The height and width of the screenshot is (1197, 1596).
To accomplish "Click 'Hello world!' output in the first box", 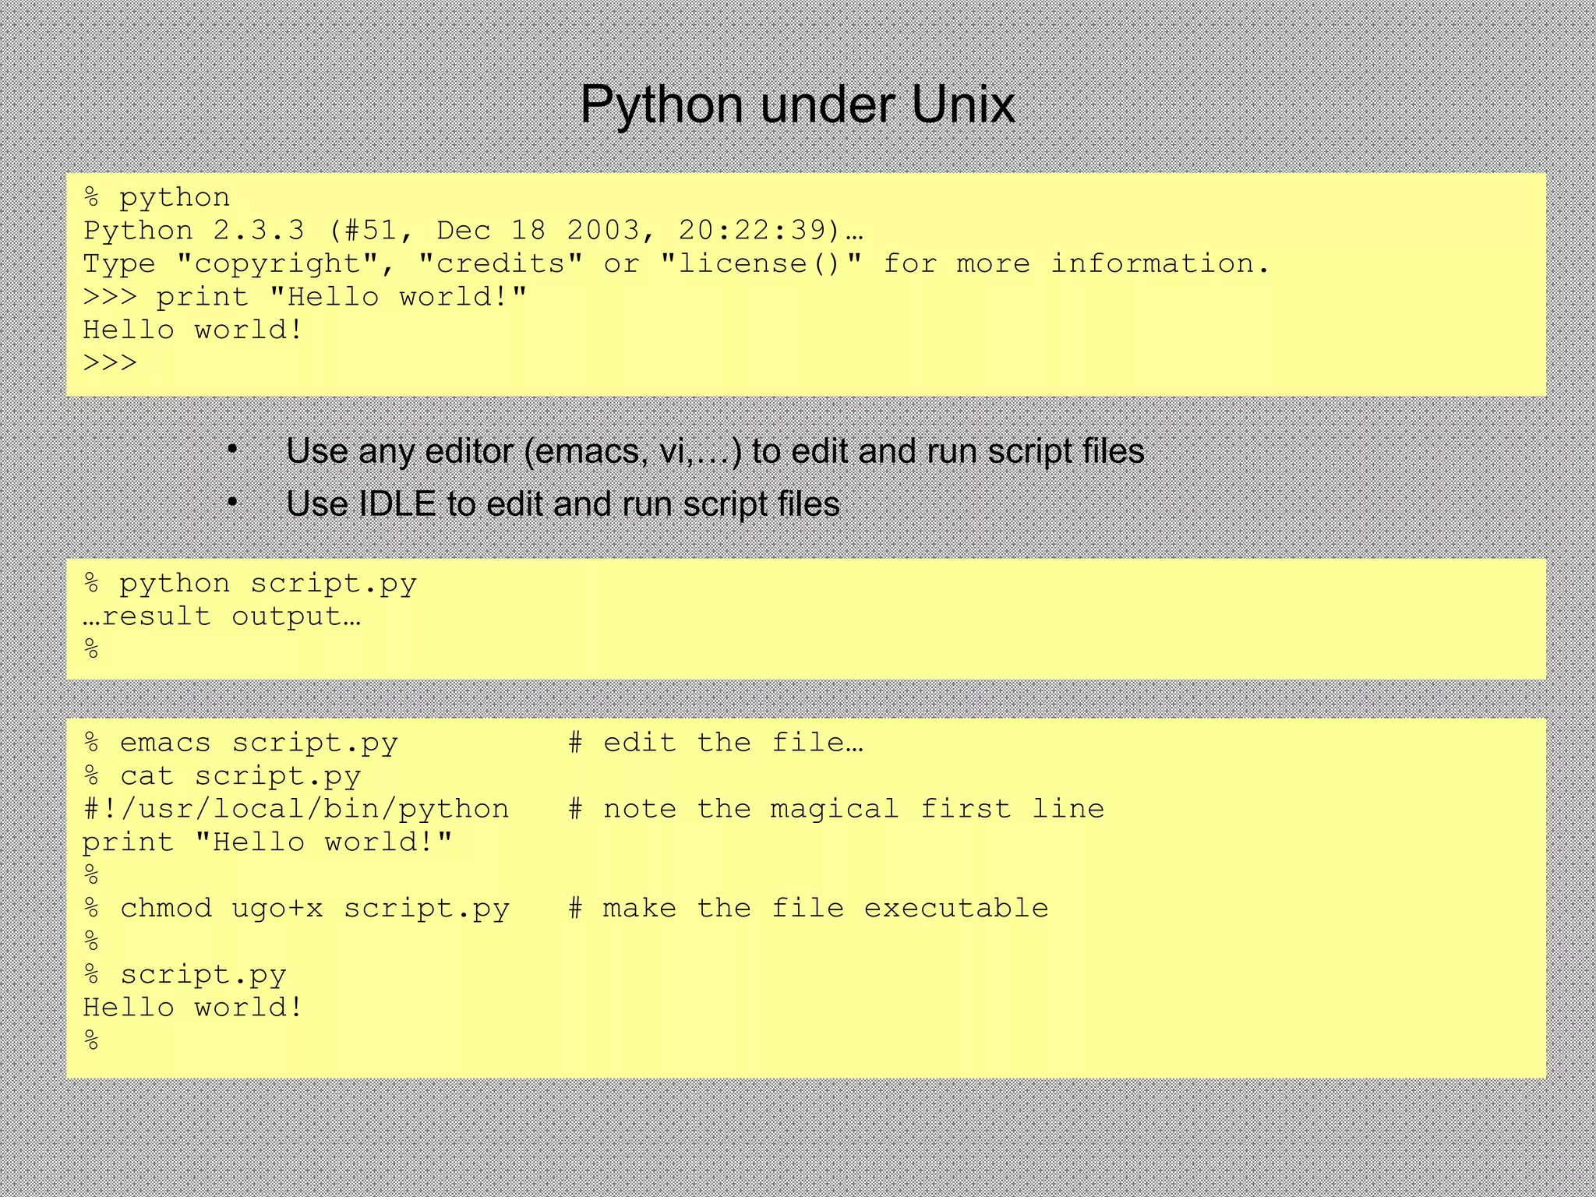I will (x=192, y=330).
